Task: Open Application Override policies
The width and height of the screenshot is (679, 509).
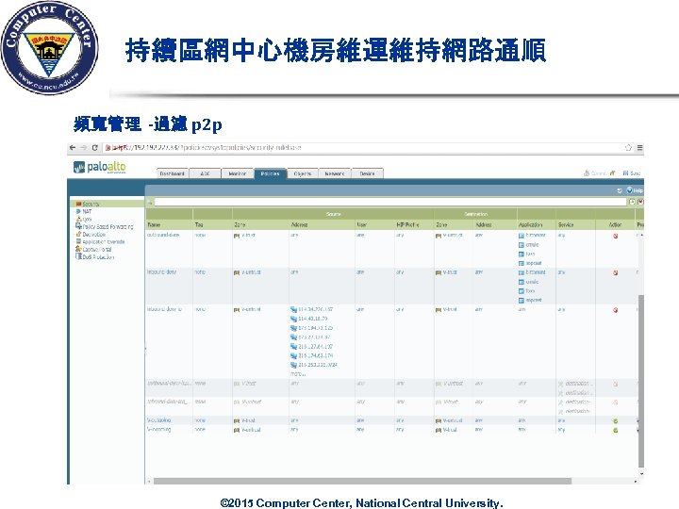Action: point(100,241)
